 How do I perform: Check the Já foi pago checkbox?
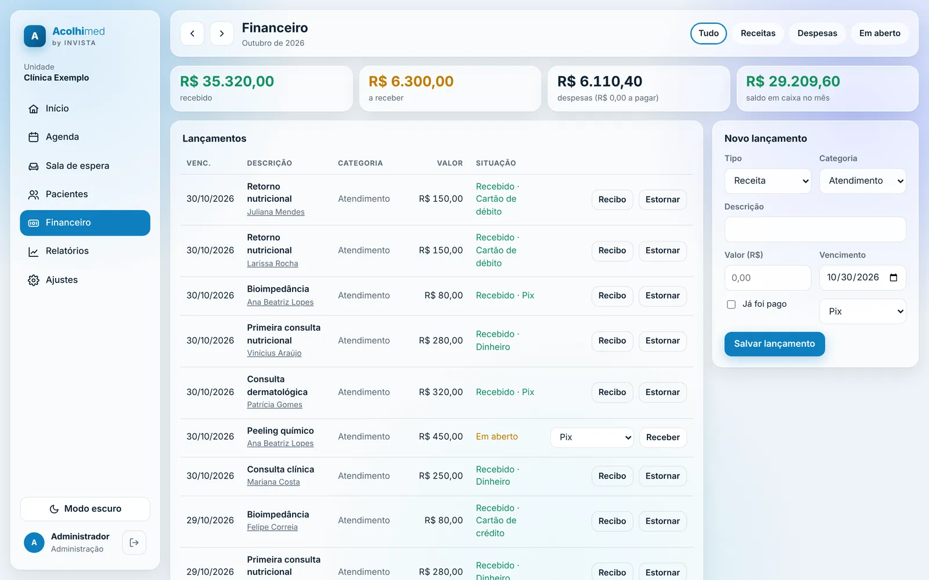click(x=731, y=304)
